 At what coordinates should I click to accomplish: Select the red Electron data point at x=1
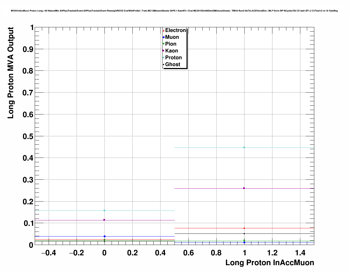pos(244,228)
